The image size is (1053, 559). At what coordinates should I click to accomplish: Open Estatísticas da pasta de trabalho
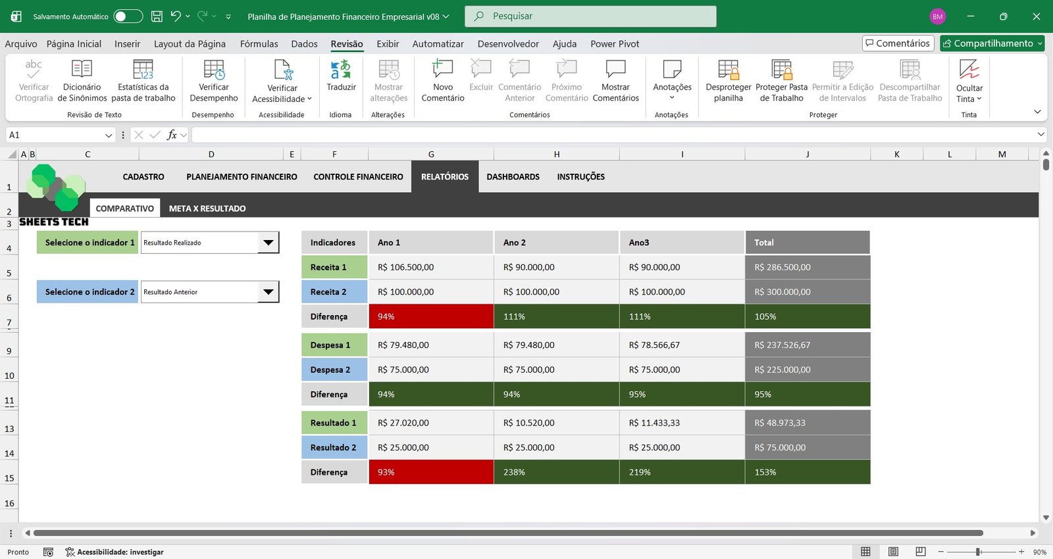tap(143, 70)
